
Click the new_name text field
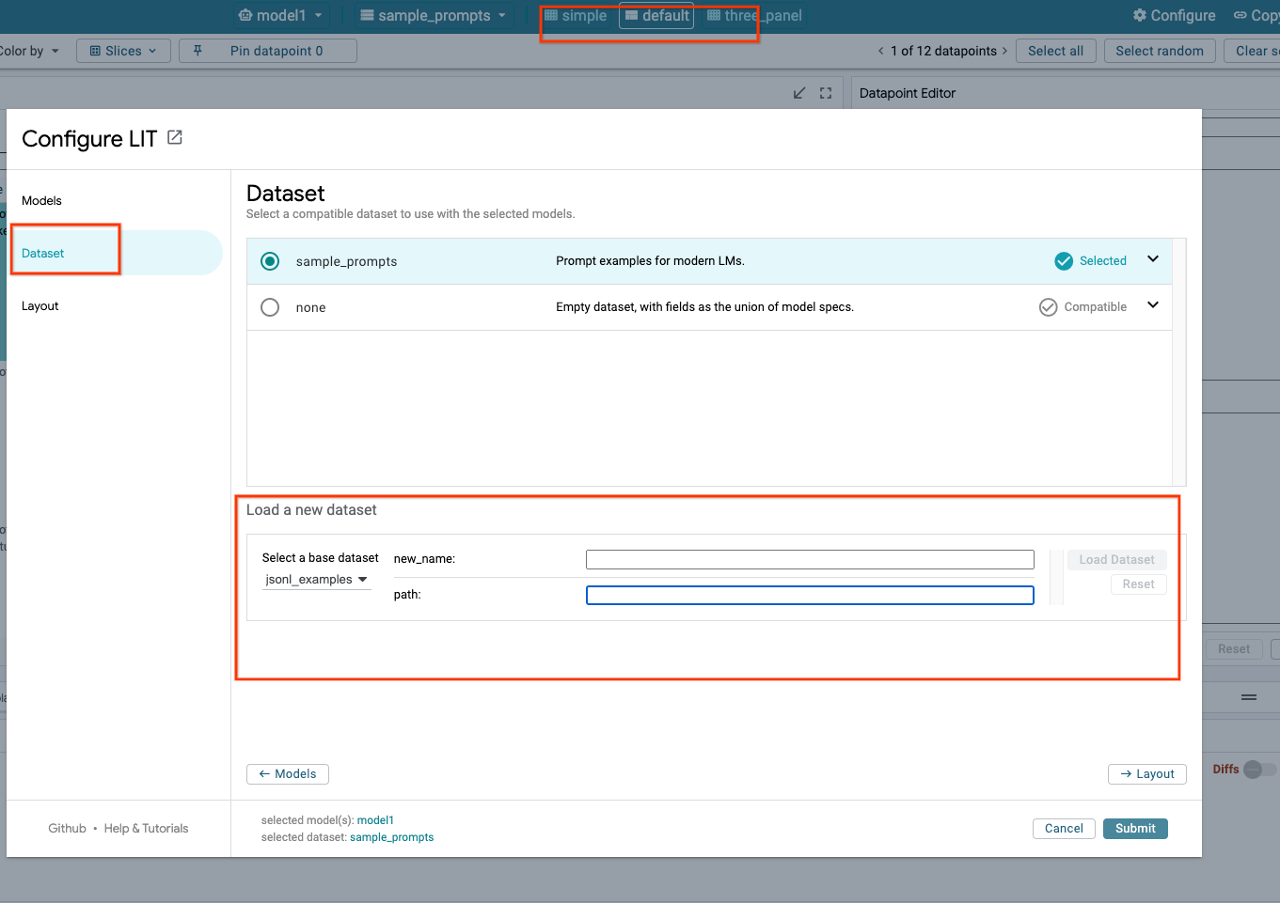(x=810, y=560)
